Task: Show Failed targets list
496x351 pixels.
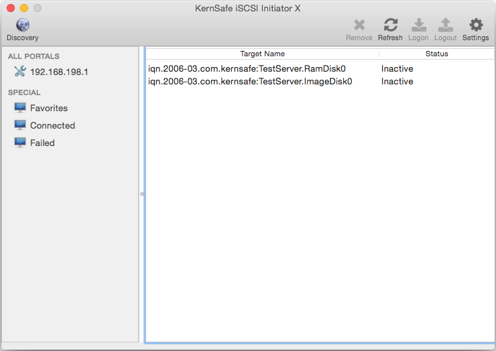Action: [x=42, y=143]
